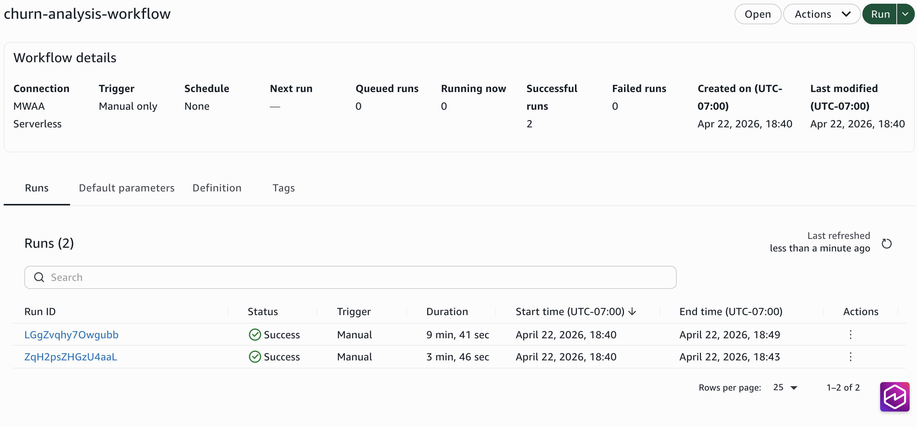Sort by Run ID column header

coord(40,311)
